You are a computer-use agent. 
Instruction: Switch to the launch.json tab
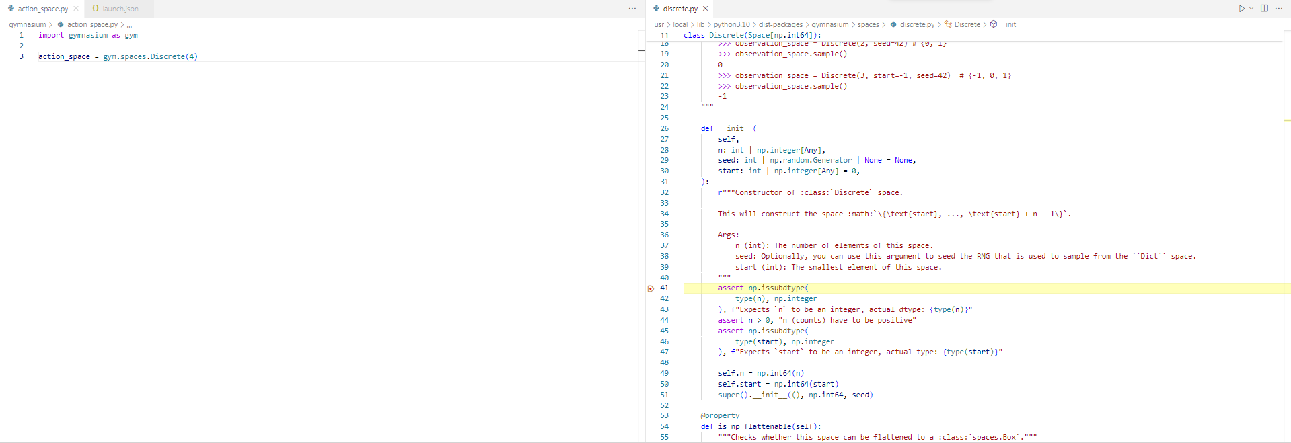point(120,9)
